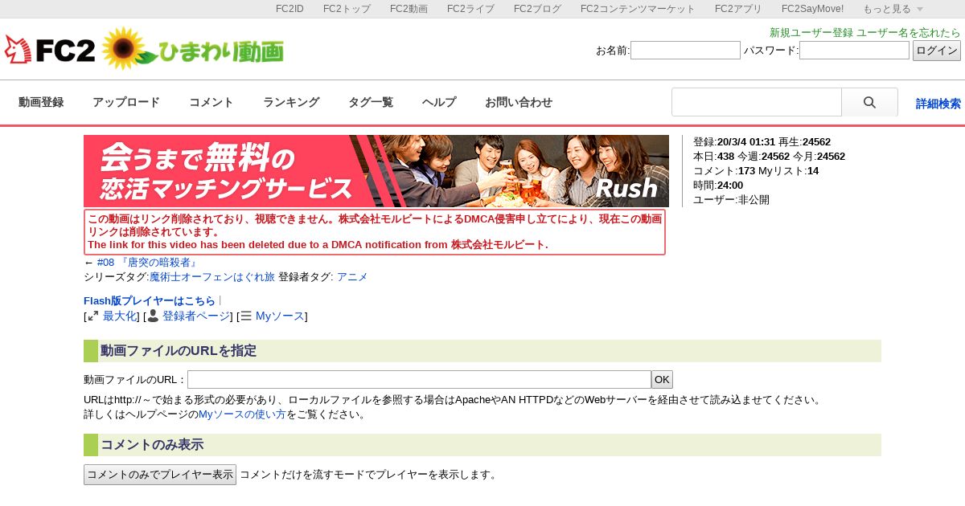Open the ひまわり動画 sunflower logo
965x506 pixels.
point(193,49)
